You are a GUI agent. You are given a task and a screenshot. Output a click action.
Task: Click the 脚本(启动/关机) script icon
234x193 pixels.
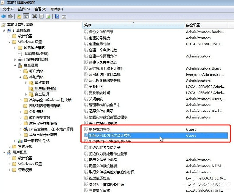pos(20,54)
